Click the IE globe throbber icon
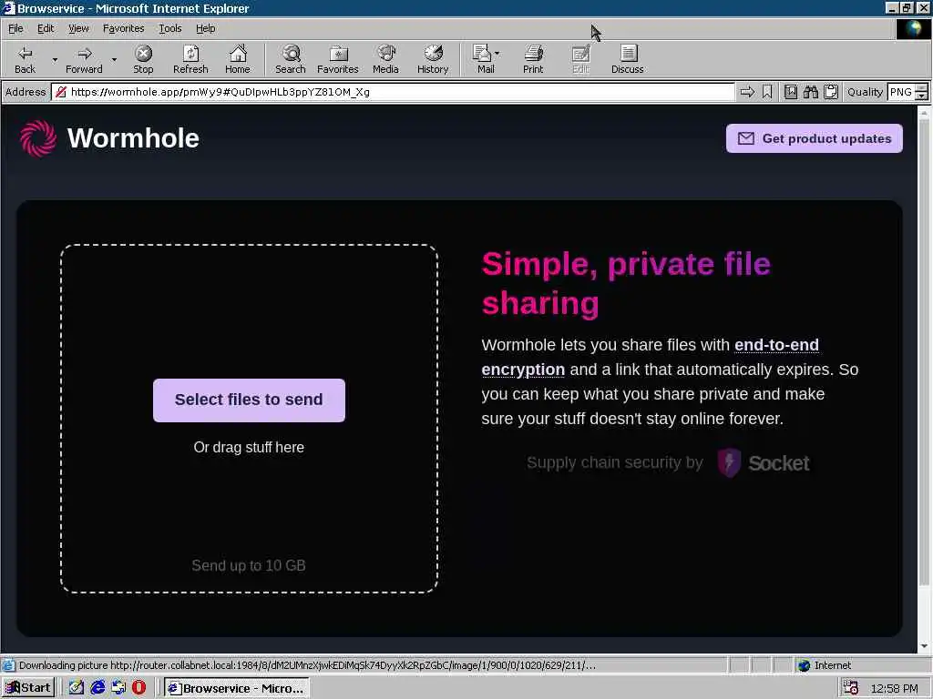This screenshot has height=699, width=933. (x=913, y=28)
